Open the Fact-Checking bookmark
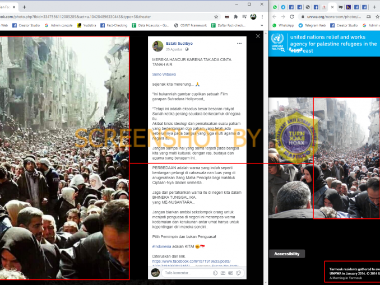The image size is (380, 285). pos(114,25)
